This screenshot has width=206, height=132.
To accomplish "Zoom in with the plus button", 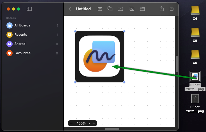I will [x=94, y=123].
